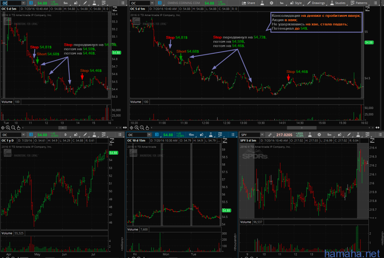Open the Studies menu in the top-right chart
This screenshot has height=258, width=384.
[338, 3]
